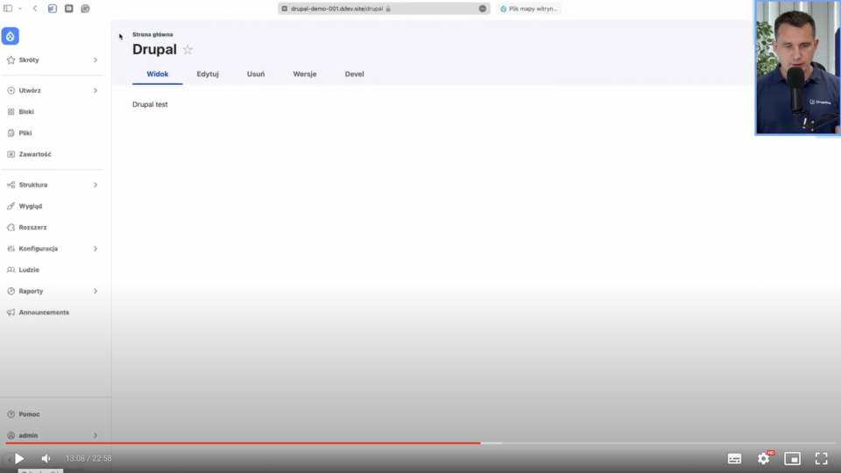This screenshot has width=841, height=473.
Task: Click the presenter webcam thumbnail
Action: tap(797, 67)
